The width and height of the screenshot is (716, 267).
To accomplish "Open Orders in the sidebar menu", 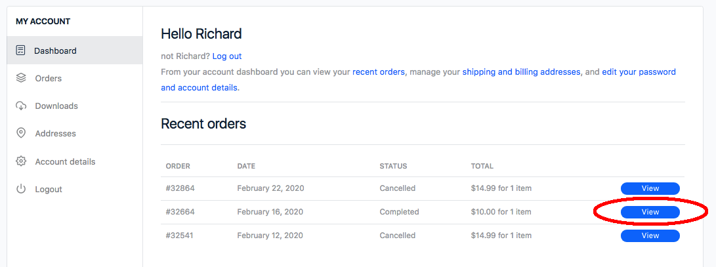I will point(49,78).
